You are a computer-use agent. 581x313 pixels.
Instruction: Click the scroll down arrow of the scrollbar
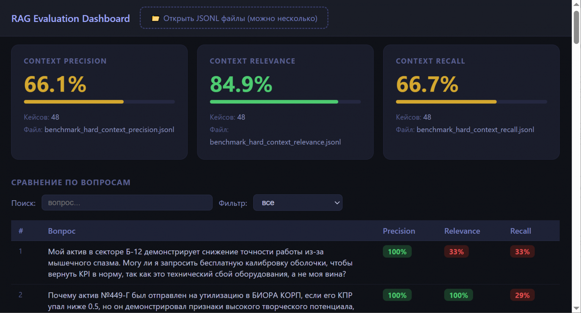[x=577, y=309]
